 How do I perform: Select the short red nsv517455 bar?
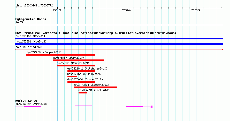click(x=72, y=76)
